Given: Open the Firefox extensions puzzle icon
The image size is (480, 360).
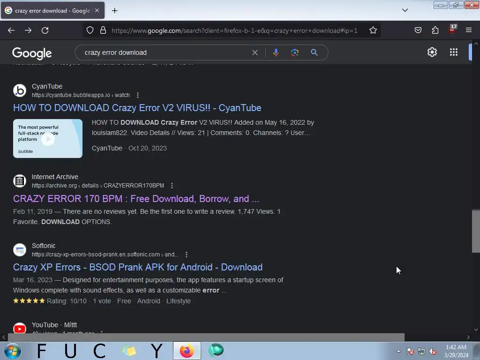Looking at the screenshot, I should pyautogui.click(x=435, y=30).
